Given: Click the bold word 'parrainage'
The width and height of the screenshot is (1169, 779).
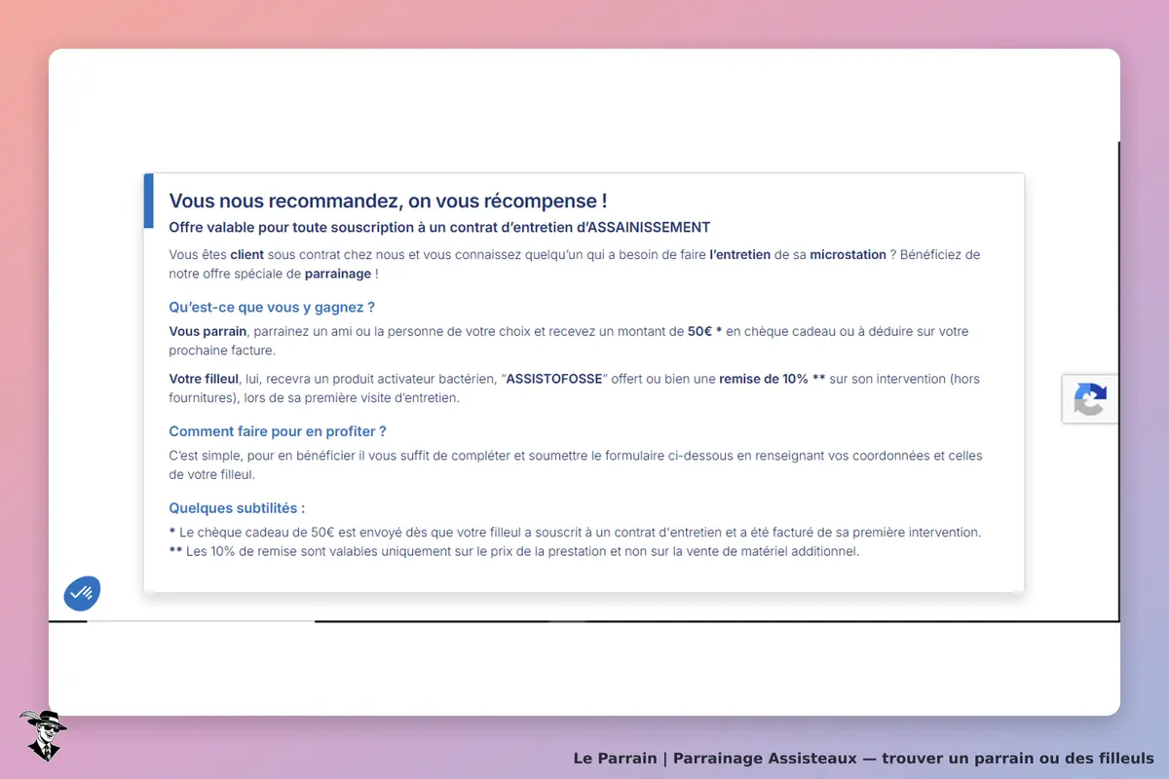Looking at the screenshot, I should coord(338,274).
